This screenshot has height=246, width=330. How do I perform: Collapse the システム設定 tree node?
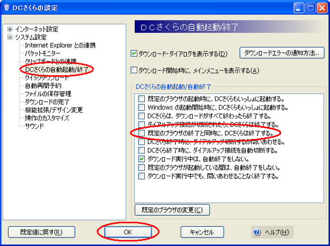[10, 37]
